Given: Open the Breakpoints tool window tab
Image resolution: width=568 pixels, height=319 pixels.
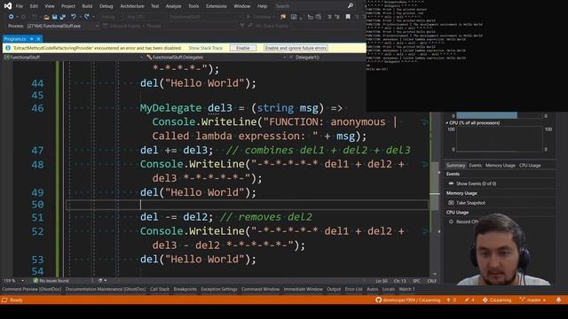Looking at the screenshot, I should (185, 289).
